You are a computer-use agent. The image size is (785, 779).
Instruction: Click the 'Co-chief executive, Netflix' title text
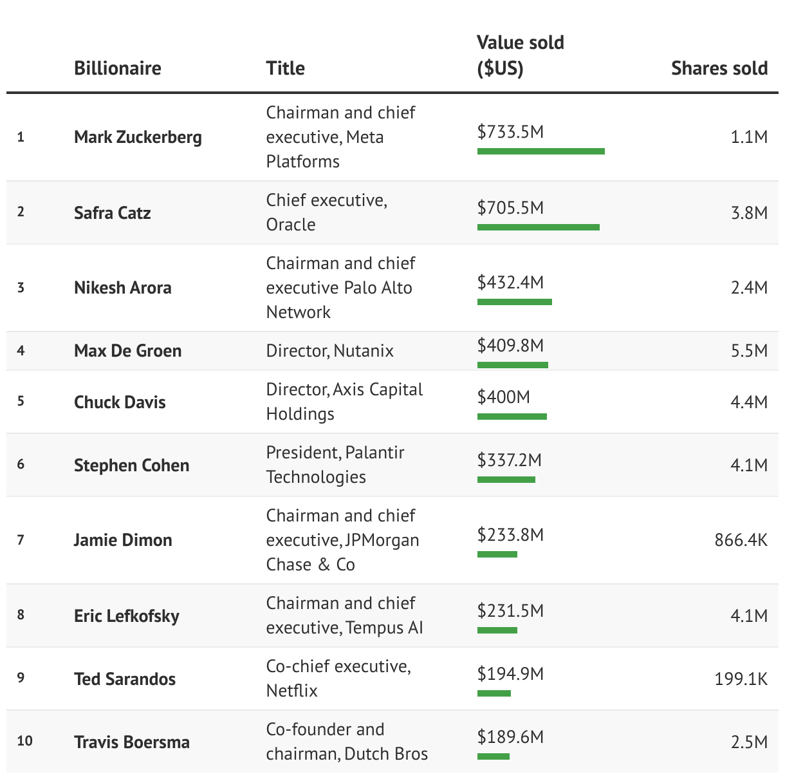tap(338, 679)
